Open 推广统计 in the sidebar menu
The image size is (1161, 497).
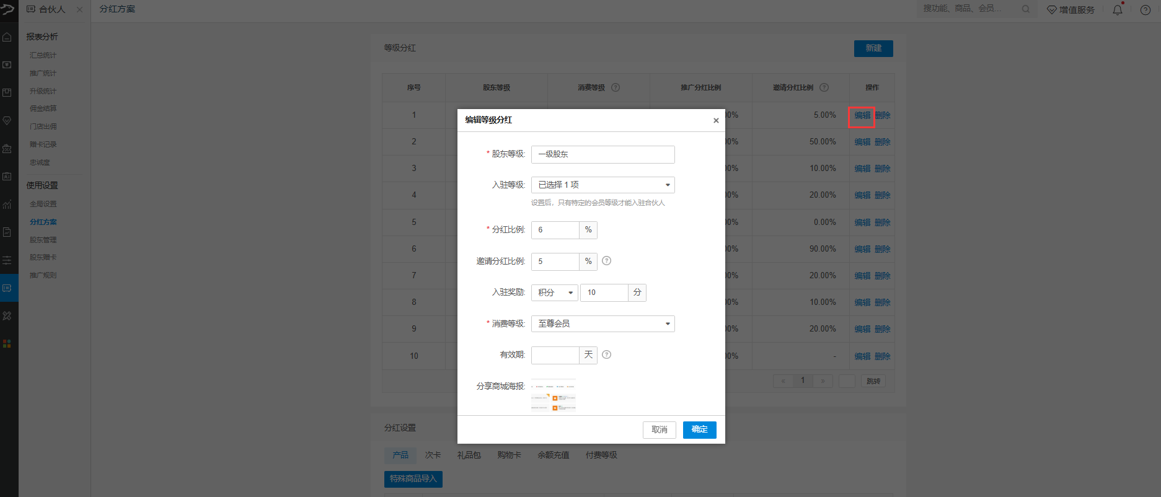click(x=43, y=74)
